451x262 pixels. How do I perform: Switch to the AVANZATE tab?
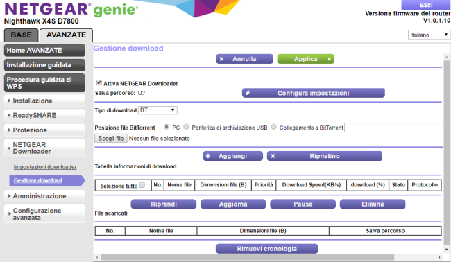tap(66, 35)
